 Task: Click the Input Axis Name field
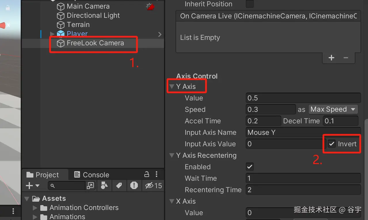click(x=303, y=133)
